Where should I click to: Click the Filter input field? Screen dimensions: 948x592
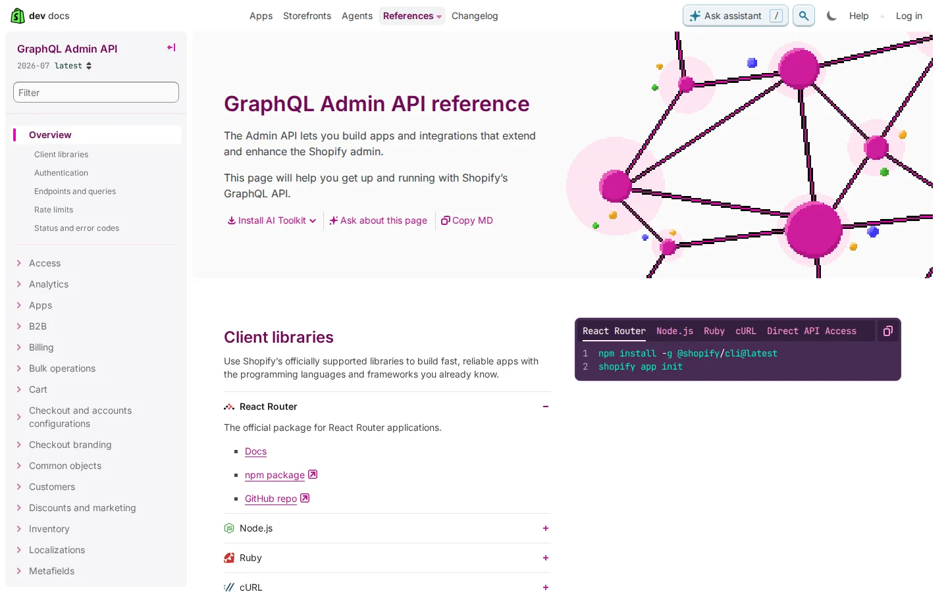coord(96,92)
